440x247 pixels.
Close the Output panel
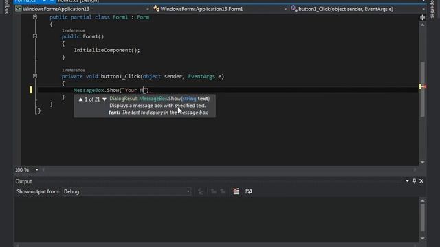click(x=421, y=181)
